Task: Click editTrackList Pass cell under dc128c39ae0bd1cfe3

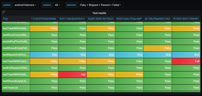Action: point(158,88)
